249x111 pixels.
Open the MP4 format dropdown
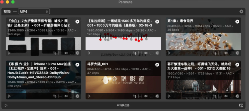coord(34,11)
